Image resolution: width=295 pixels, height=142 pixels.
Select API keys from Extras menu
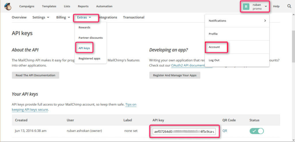tap(84, 48)
